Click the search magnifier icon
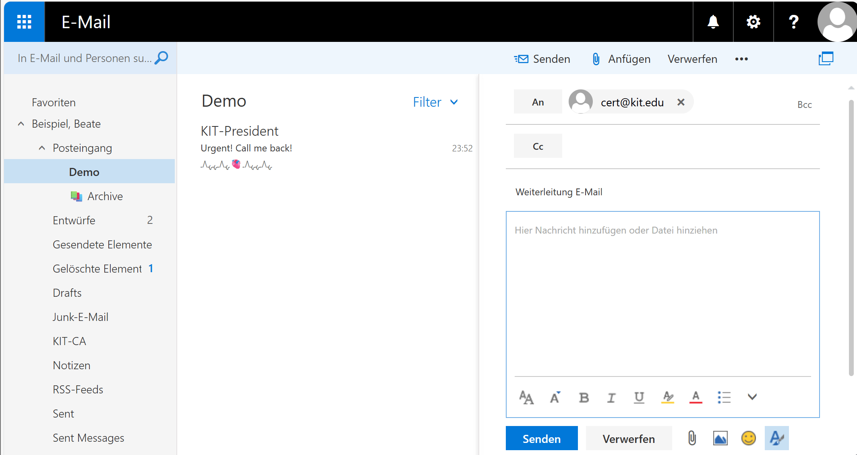 pyautogui.click(x=161, y=58)
